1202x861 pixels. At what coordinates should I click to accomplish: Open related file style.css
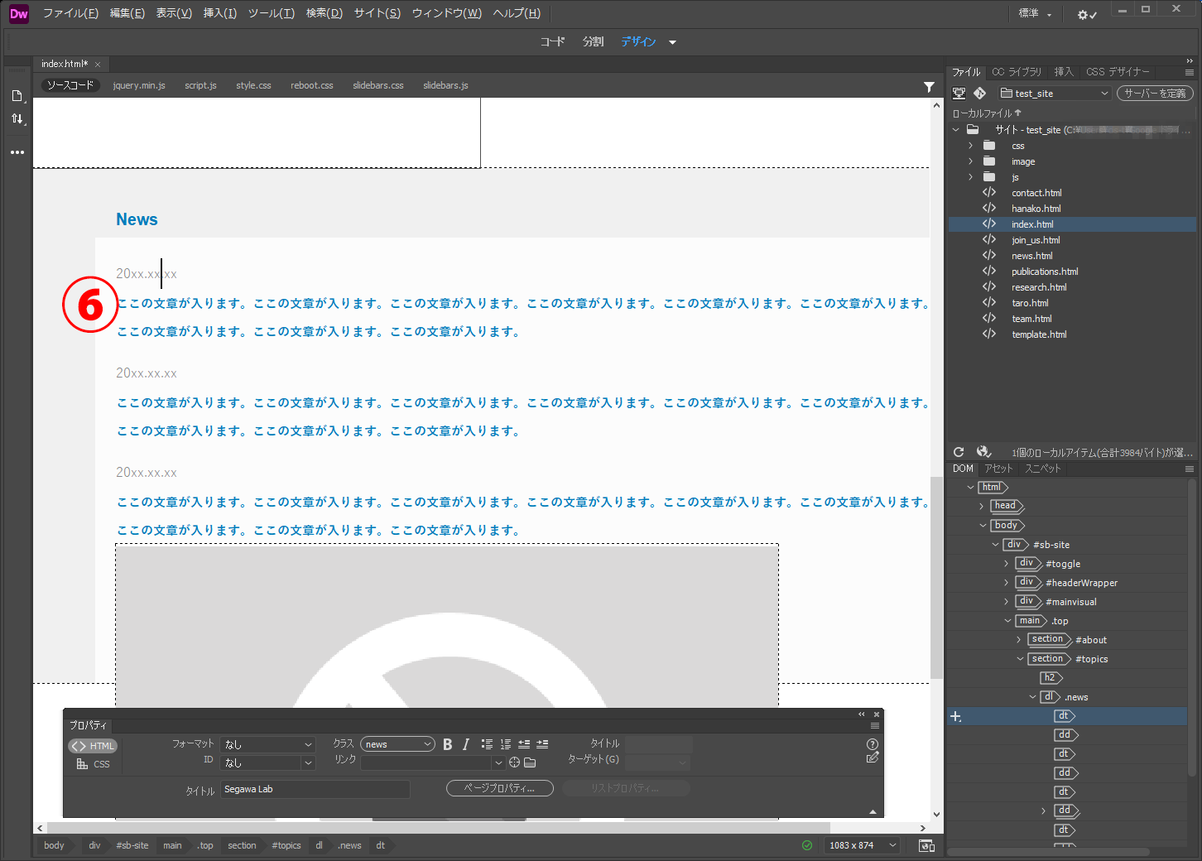(253, 85)
